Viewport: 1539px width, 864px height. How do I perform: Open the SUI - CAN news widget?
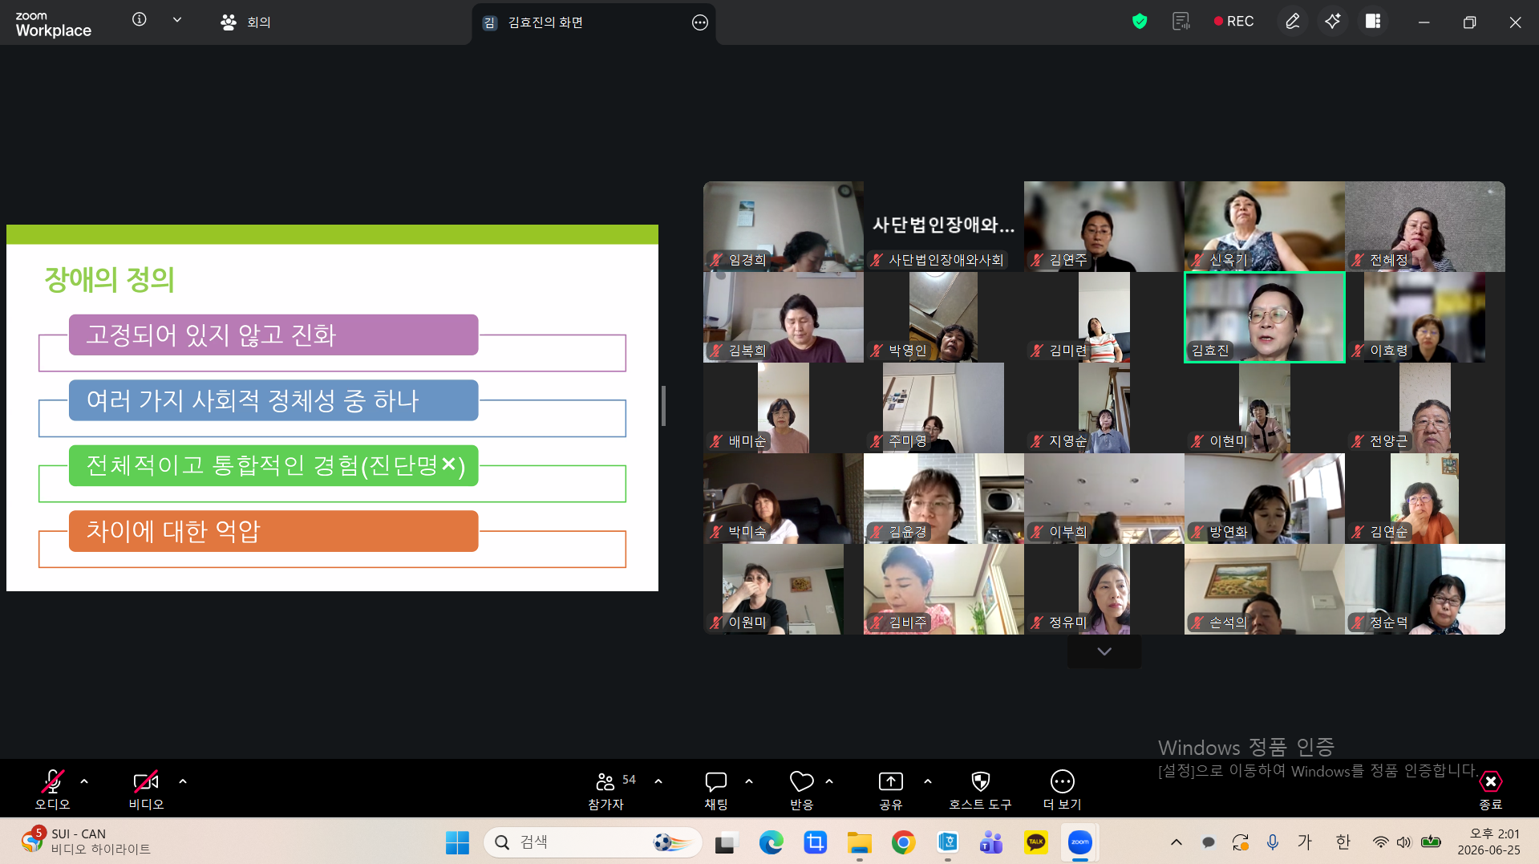[87, 842]
